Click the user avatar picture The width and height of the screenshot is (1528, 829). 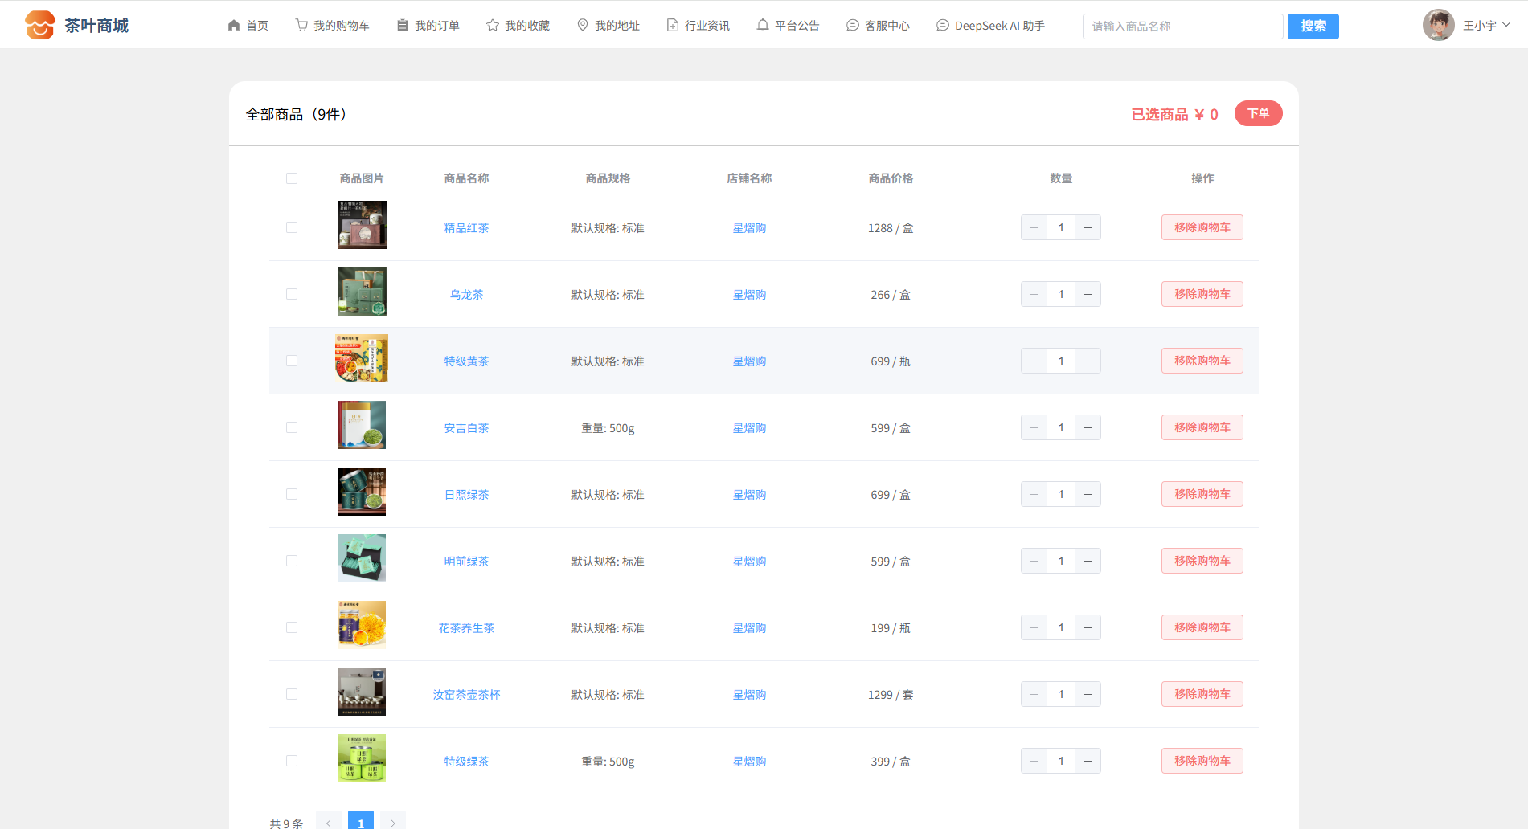(1438, 26)
